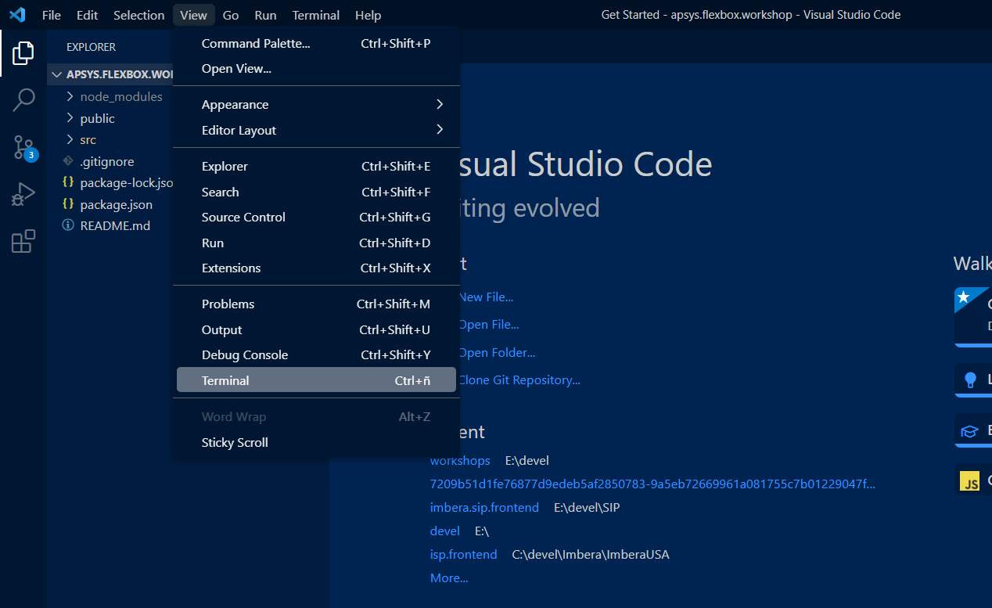Expand the src folder

pyautogui.click(x=88, y=139)
